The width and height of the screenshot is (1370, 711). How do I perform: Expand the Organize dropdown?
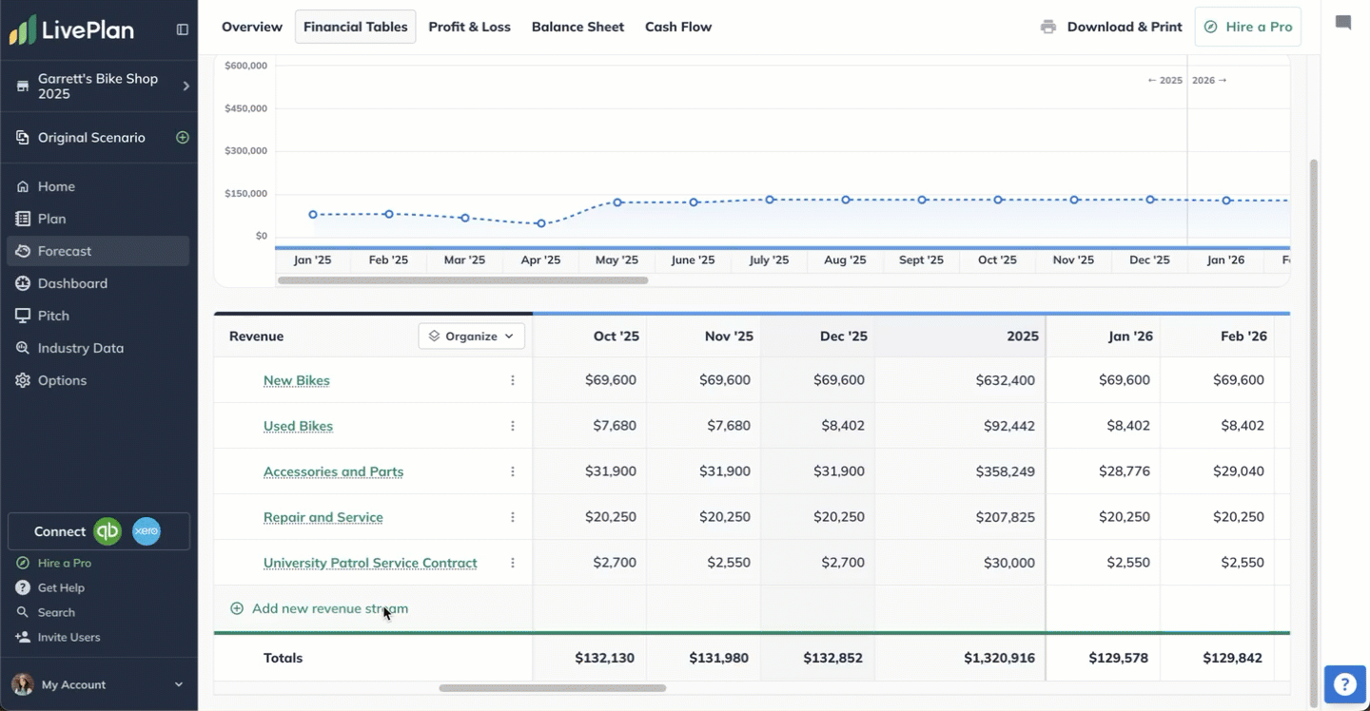click(x=472, y=336)
